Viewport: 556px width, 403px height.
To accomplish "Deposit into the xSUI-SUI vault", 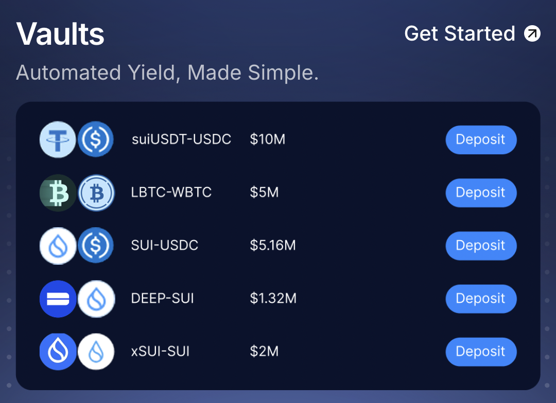I will pyautogui.click(x=480, y=352).
